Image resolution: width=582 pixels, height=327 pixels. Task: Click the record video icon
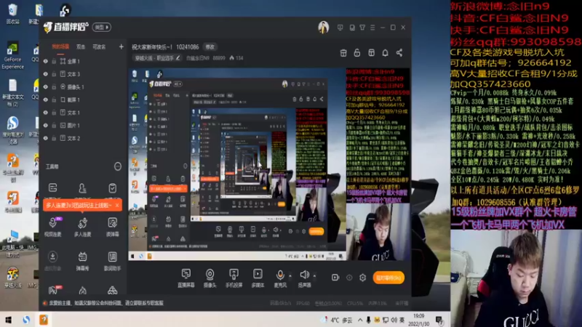coord(335,278)
